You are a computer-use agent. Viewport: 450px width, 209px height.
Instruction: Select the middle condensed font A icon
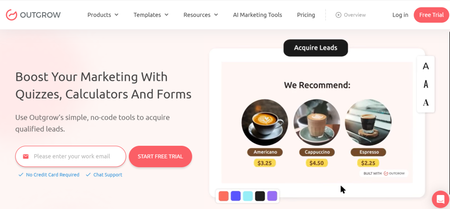425,84
